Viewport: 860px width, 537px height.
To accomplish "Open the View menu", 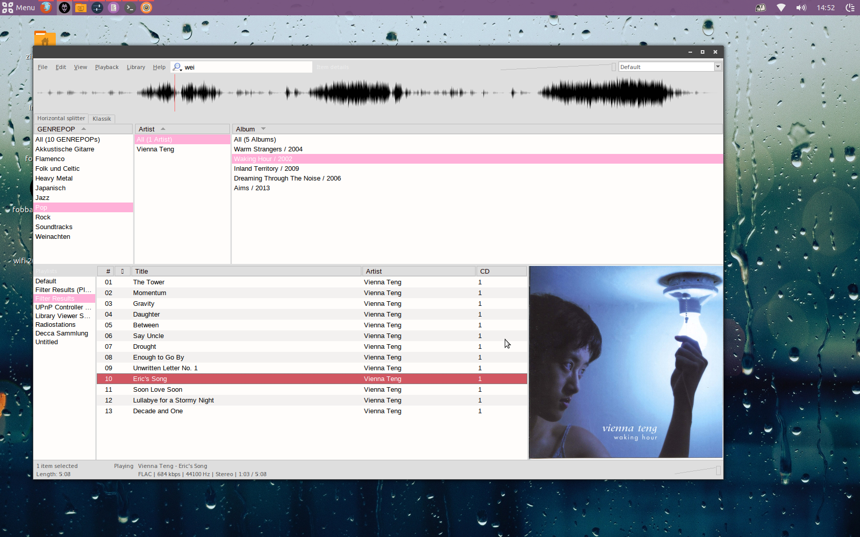I will 80,67.
